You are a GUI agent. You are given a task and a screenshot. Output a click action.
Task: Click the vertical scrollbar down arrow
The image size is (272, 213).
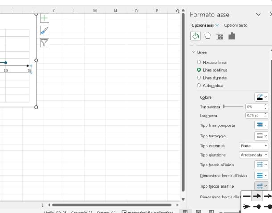pyautogui.click(x=183, y=200)
